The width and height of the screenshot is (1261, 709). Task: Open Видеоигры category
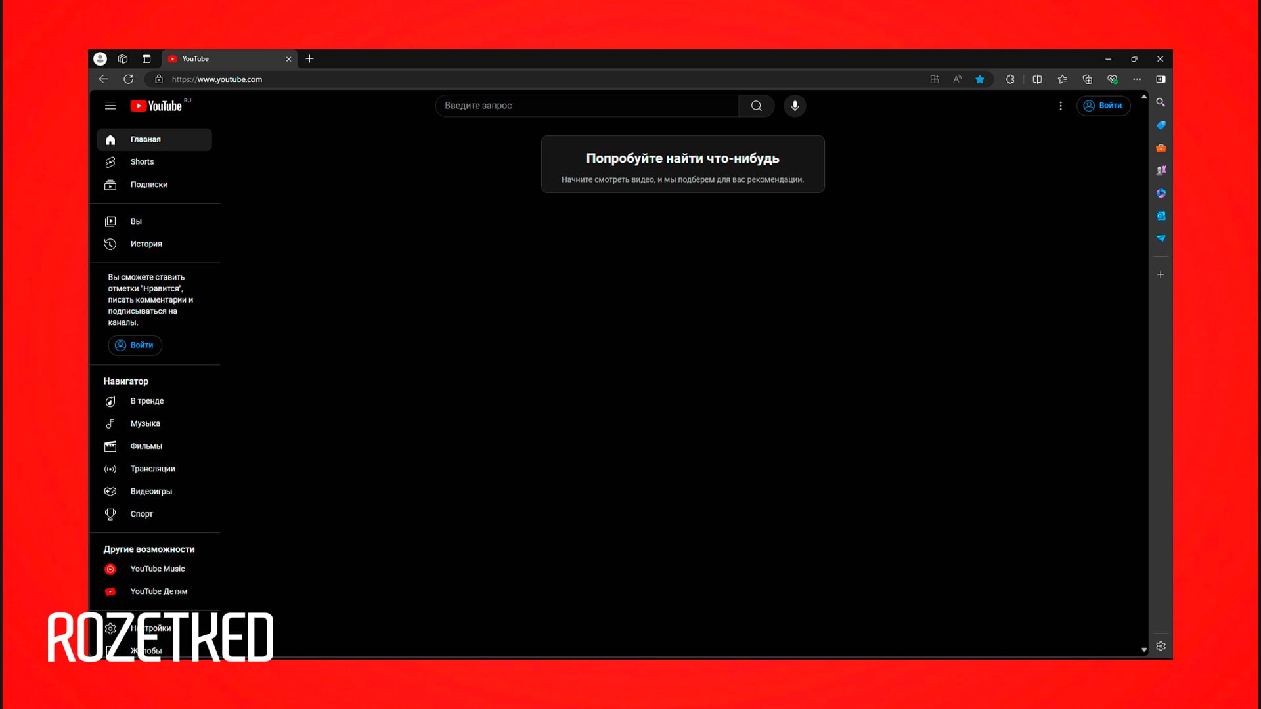click(x=151, y=492)
